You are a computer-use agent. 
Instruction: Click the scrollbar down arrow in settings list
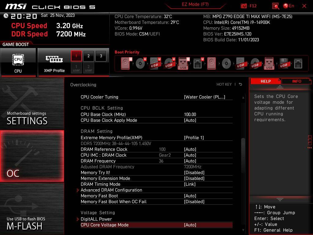[243, 230]
